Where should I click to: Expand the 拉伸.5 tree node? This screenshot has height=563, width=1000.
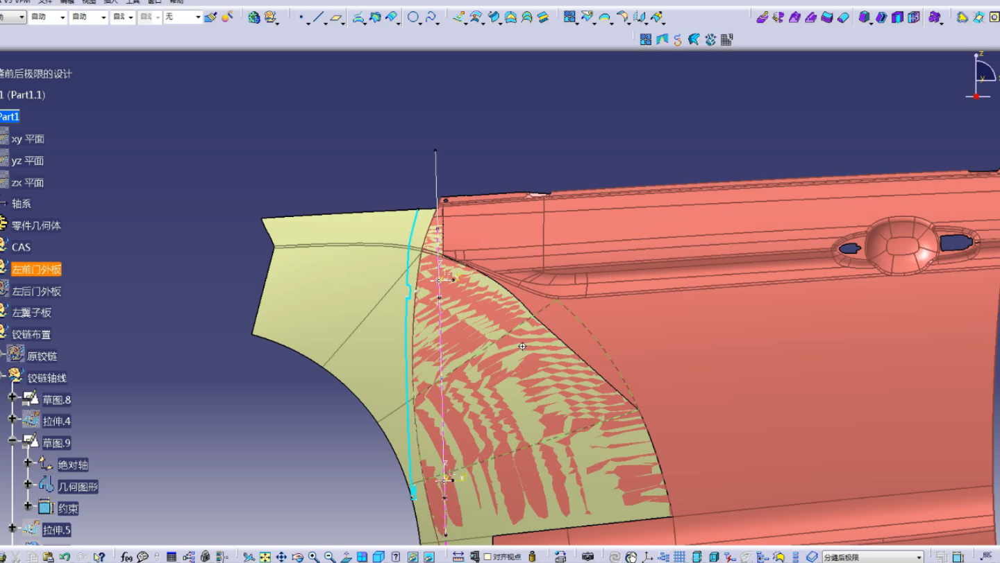tap(12, 528)
